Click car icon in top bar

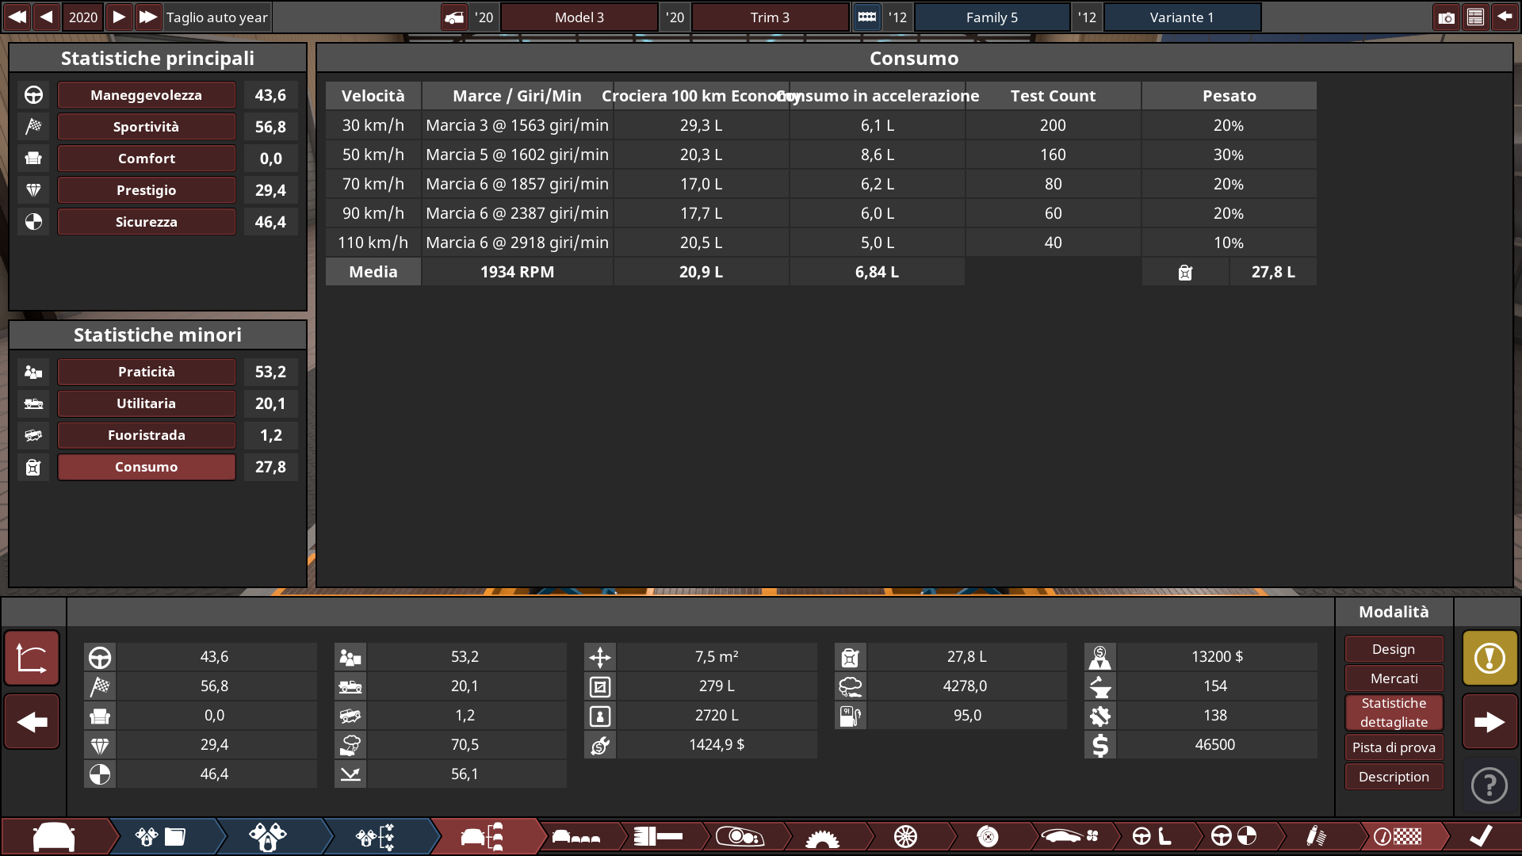[454, 17]
